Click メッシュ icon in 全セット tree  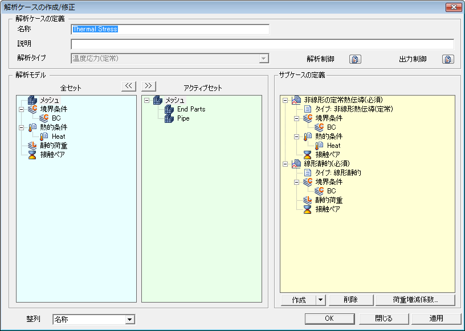tap(32, 100)
